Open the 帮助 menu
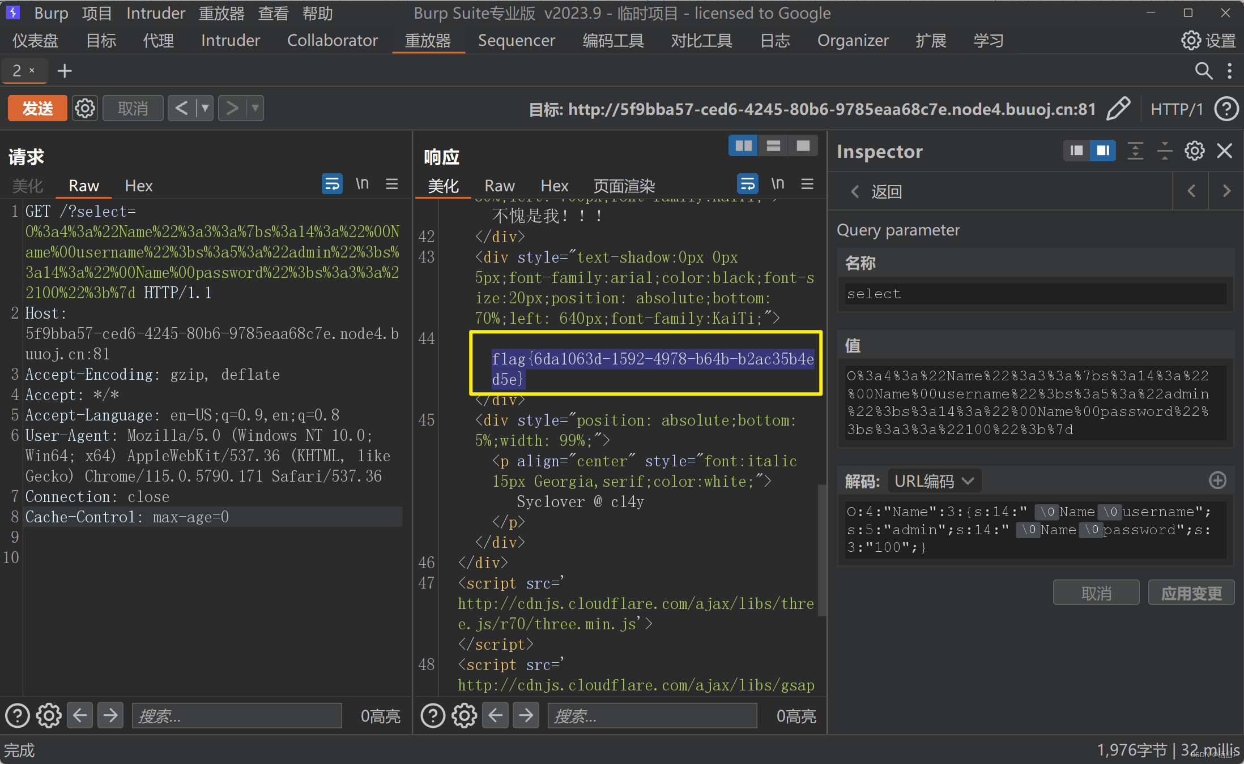 [317, 13]
